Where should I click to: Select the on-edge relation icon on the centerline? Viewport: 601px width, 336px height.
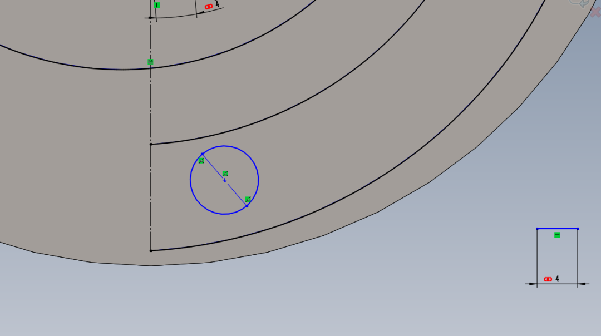150,62
